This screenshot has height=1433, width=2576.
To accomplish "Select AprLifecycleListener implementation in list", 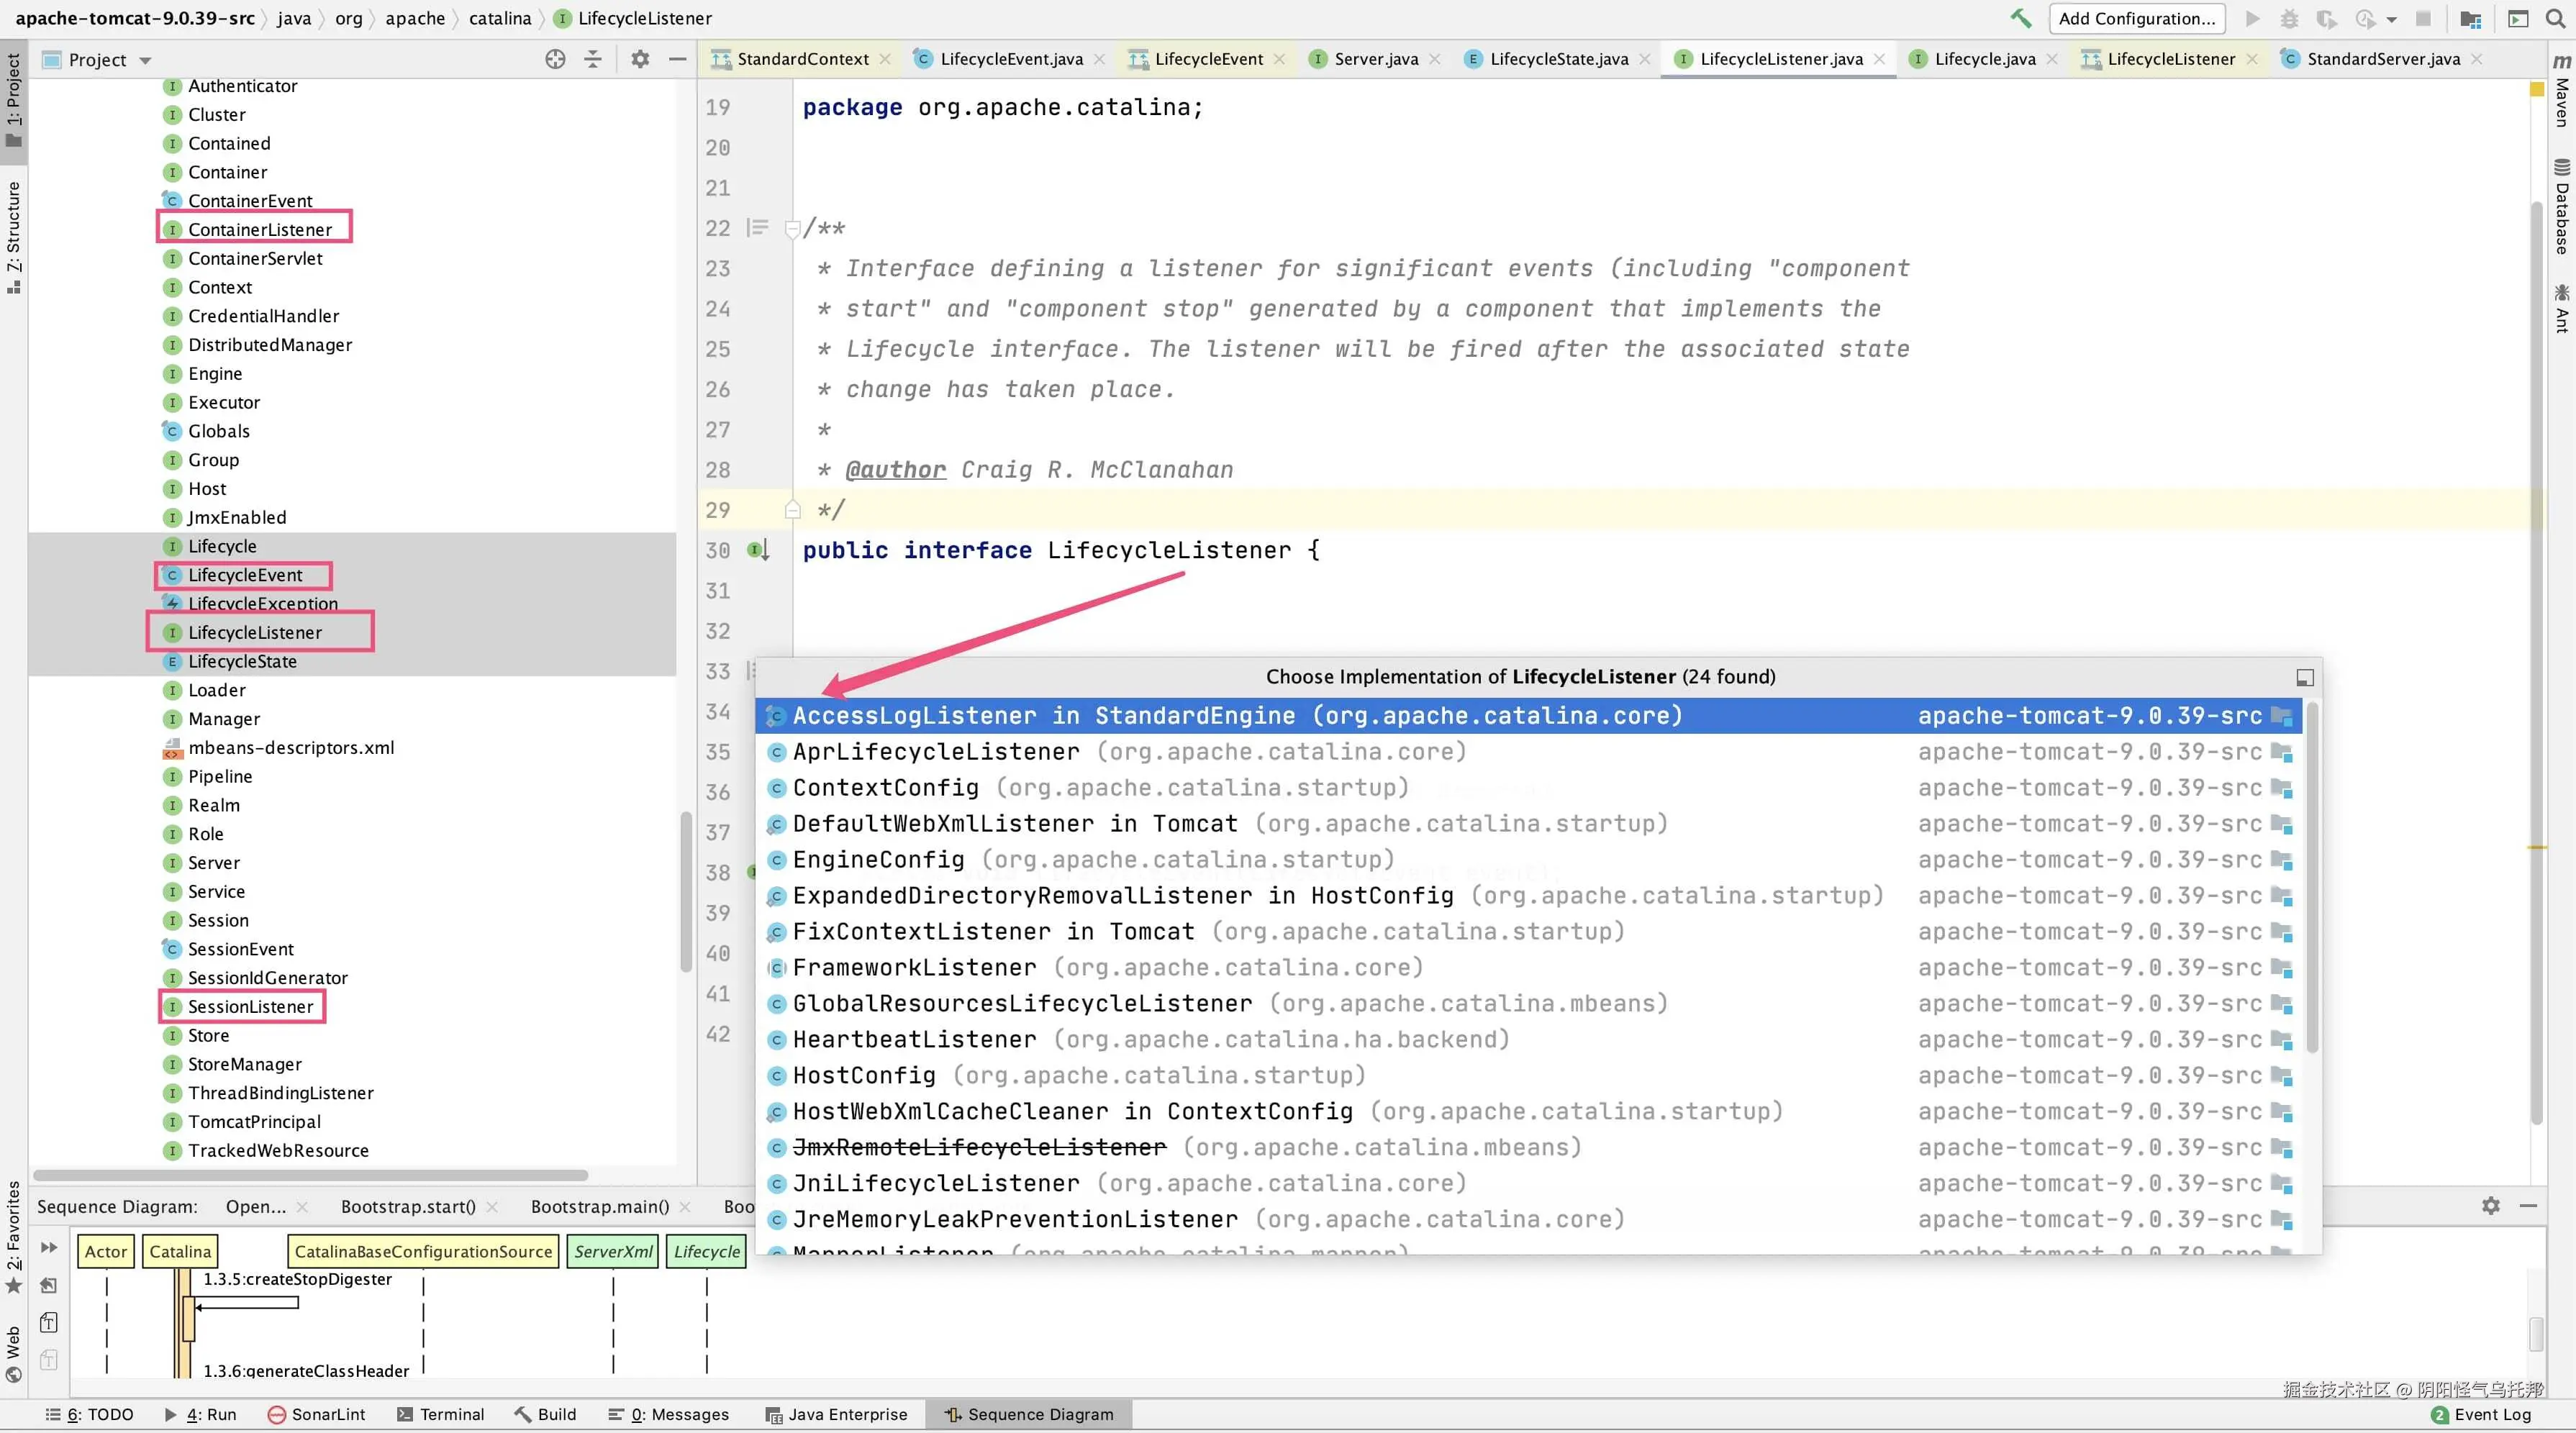I will [x=935, y=752].
